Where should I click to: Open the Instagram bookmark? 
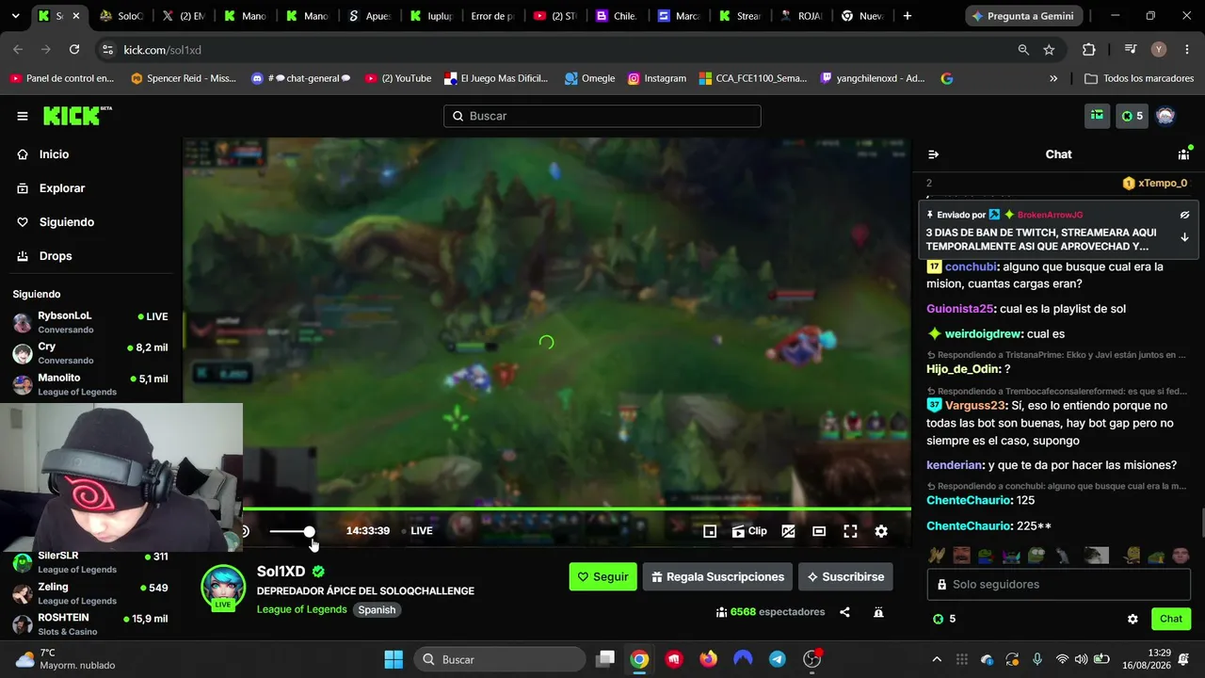click(x=657, y=78)
